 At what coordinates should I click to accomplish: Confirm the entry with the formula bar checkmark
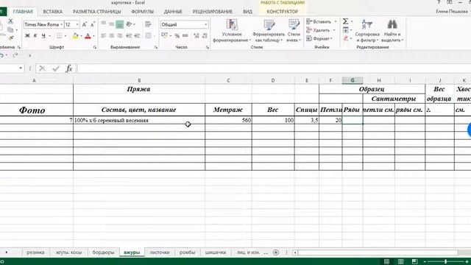coord(56,68)
